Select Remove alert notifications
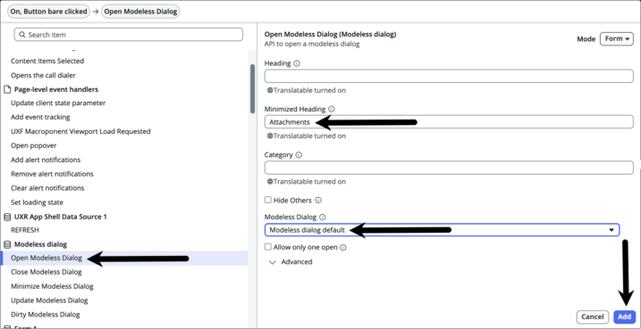This screenshot has width=641, height=329. click(x=53, y=174)
